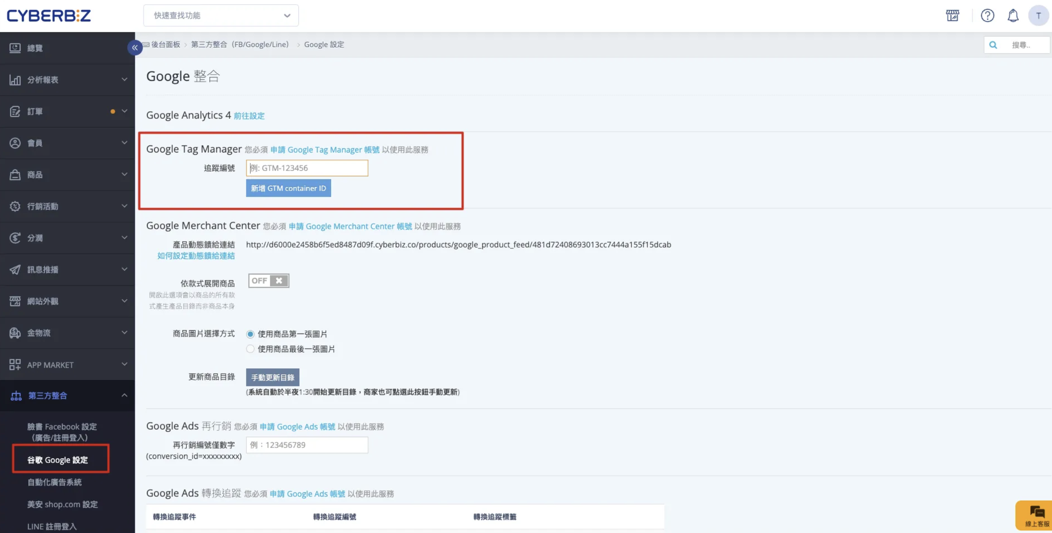Open 自動化廣告系統 submenu item

click(x=54, y=482)
